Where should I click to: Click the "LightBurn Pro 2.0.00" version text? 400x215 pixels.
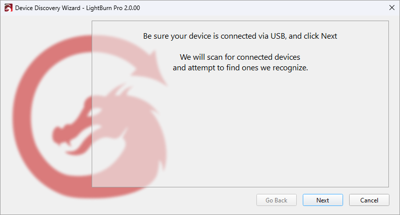[x=116, y=8]
